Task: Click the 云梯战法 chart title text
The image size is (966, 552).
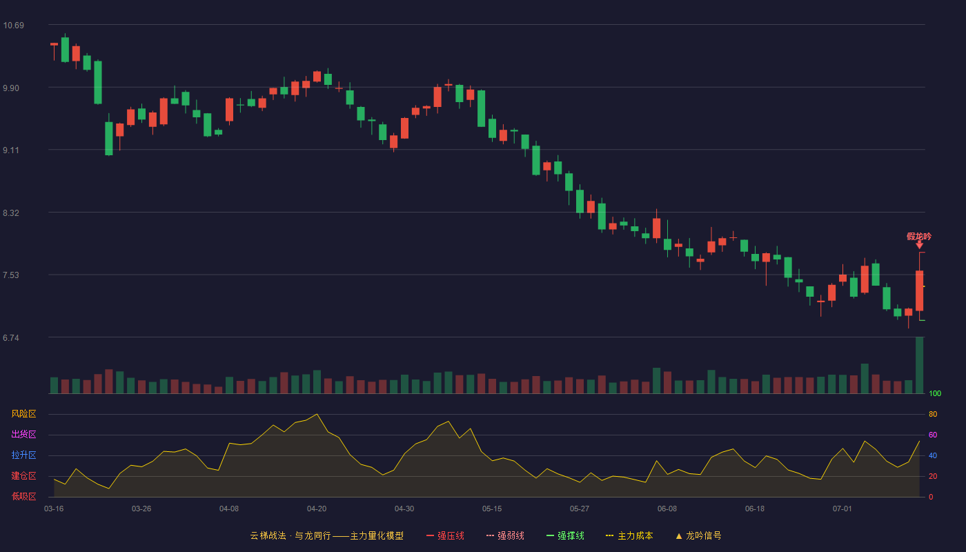Action: coord(268,535)
